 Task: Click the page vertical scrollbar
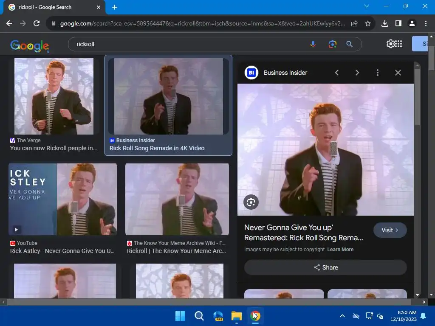click(x=432, y=58)
